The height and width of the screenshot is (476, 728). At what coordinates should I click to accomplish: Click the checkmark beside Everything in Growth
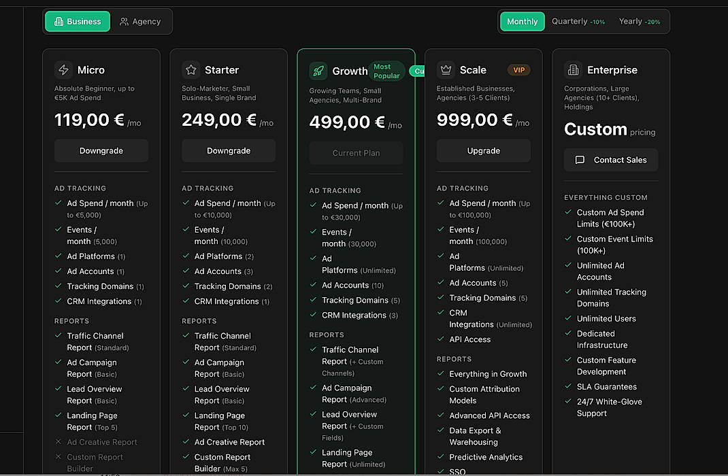441,373
